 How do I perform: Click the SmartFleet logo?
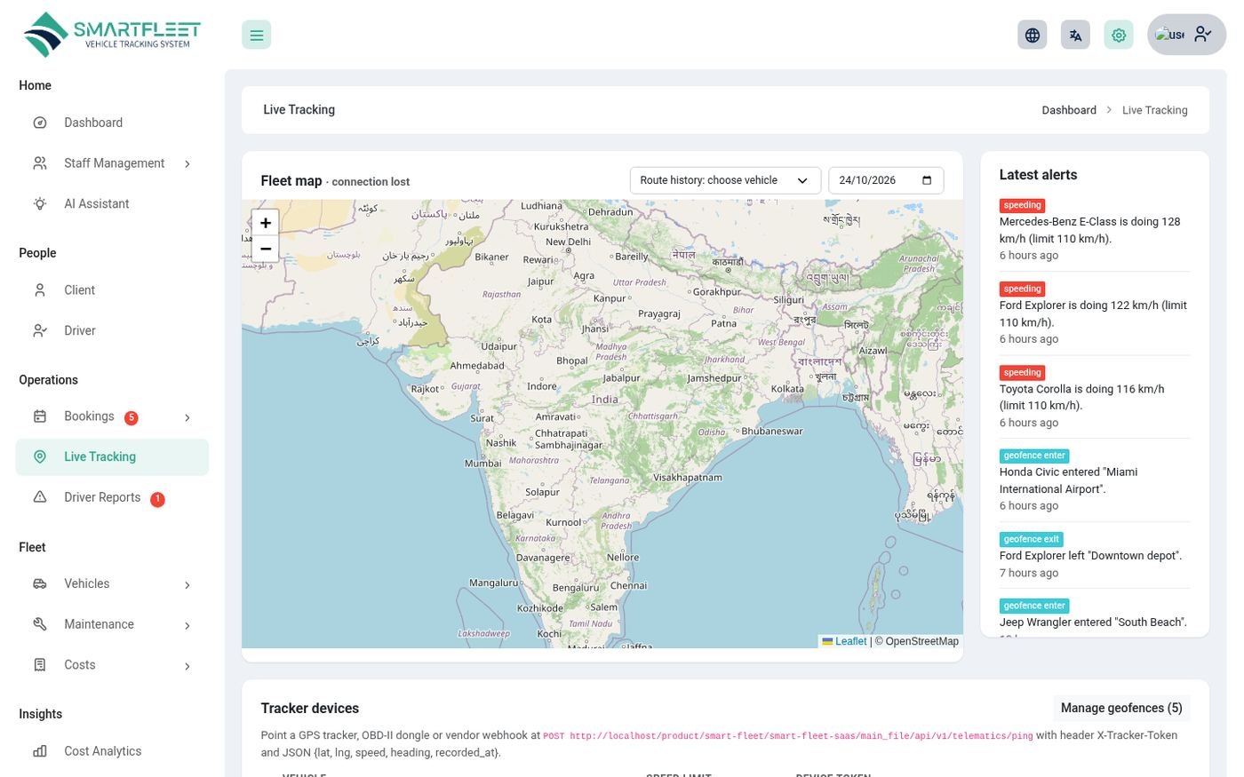pyautogui.click(x=112, y=35)
